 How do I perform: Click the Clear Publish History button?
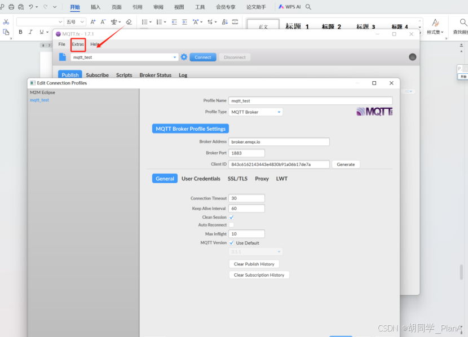254,264
